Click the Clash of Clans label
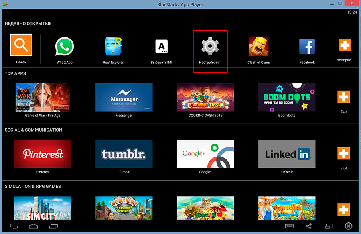361x234 pixels. click(x=259, y=63)
